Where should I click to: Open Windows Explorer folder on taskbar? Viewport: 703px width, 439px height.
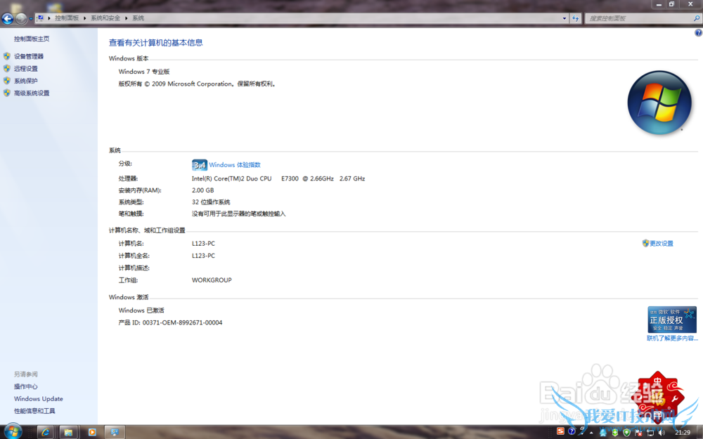tap(68, 432)
